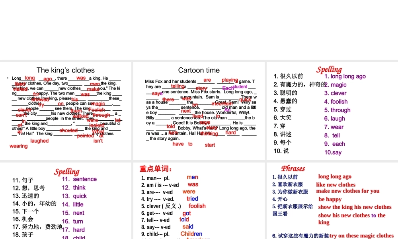Click the purple word '15. next'
The width and height of the screenshot is (398, 239).
click(73, 213)
